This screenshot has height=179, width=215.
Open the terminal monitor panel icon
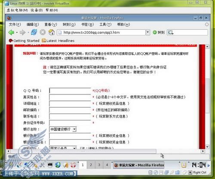coord(50,165)
